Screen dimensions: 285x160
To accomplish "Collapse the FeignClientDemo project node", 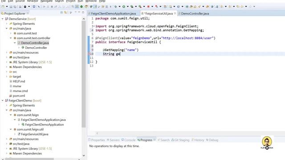I will (3, 100).
